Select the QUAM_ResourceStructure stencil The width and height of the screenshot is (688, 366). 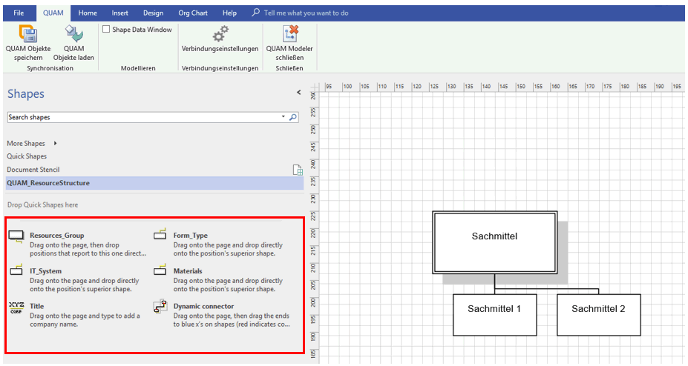pyautogui.click(x=48, y=182)
